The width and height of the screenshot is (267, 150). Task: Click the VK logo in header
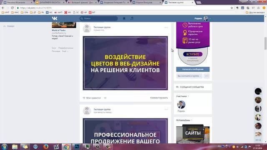(x=55, y=18)
